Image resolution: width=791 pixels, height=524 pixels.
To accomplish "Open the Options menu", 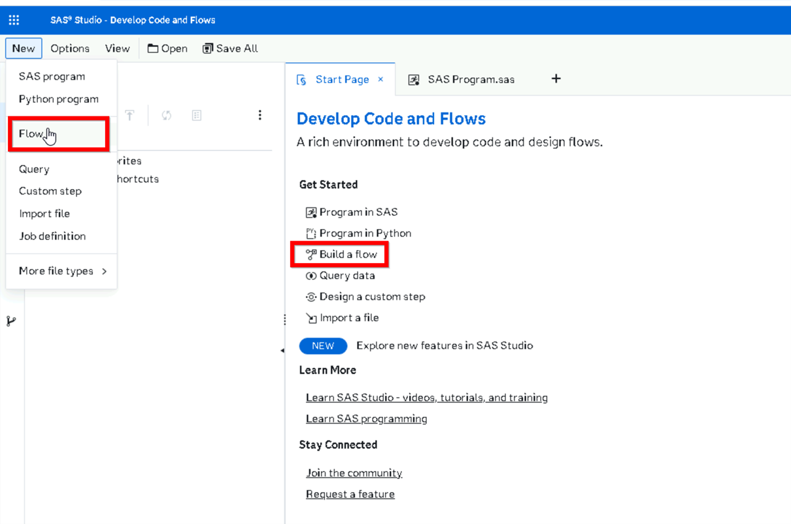I will coord(70,48).
